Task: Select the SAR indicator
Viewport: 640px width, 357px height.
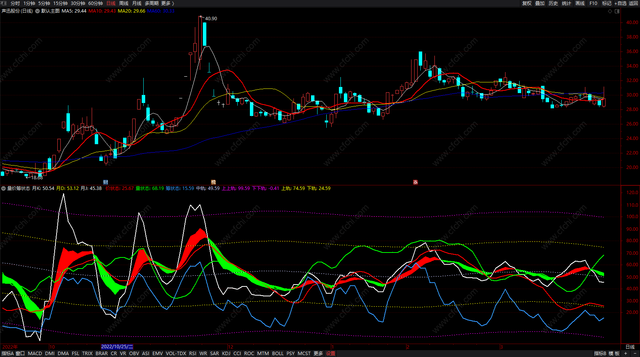Action: click(x=215, y=354)
